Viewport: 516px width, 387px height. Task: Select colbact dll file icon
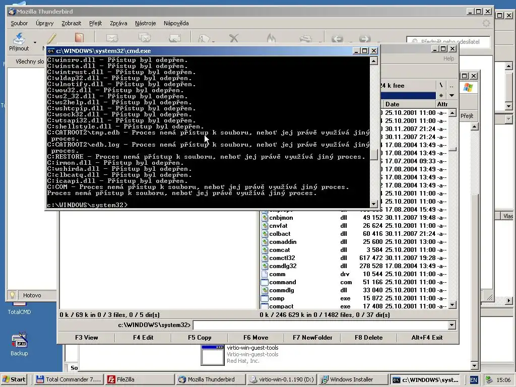click(265, 234)
